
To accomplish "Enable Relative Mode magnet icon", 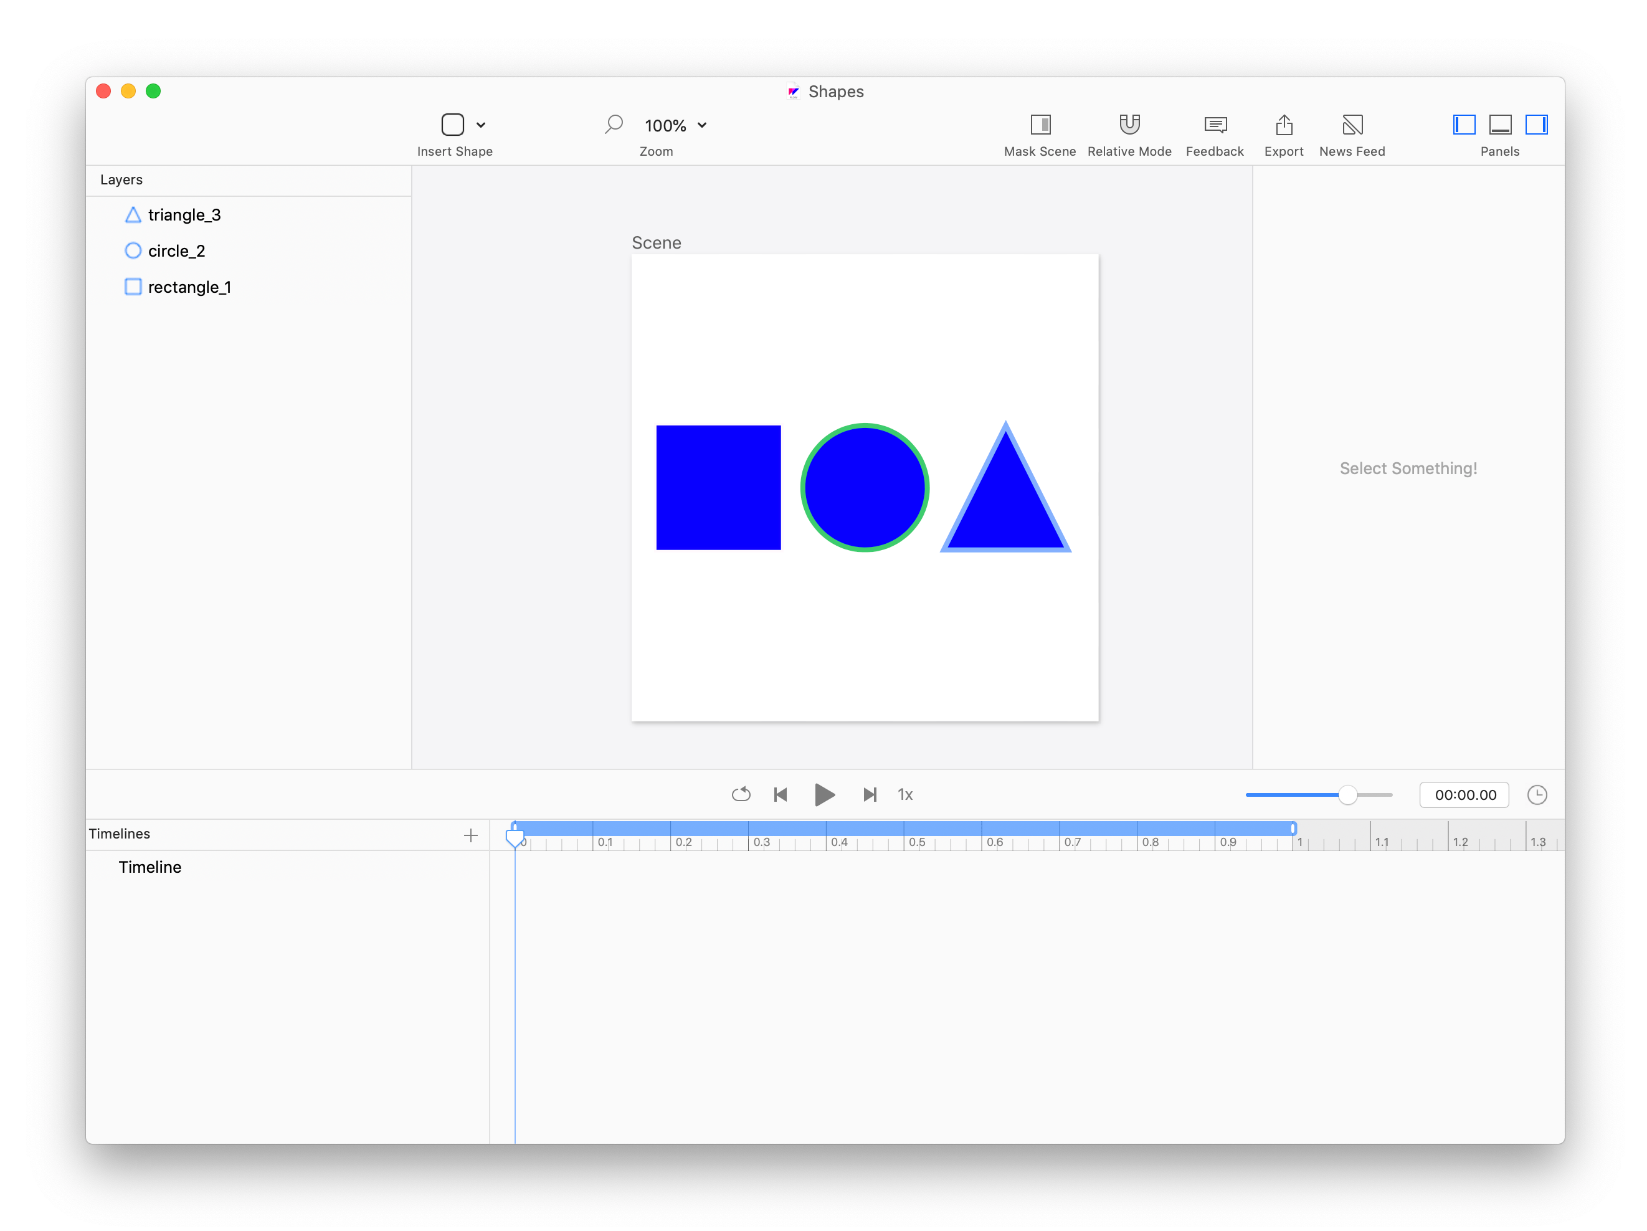I will [x=1129, y=125].
